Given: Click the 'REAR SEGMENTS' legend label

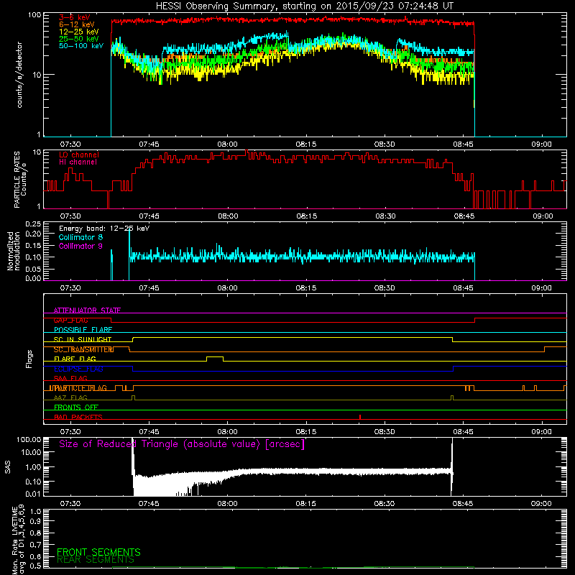Looking at the screenshot, I should [96, 560].
